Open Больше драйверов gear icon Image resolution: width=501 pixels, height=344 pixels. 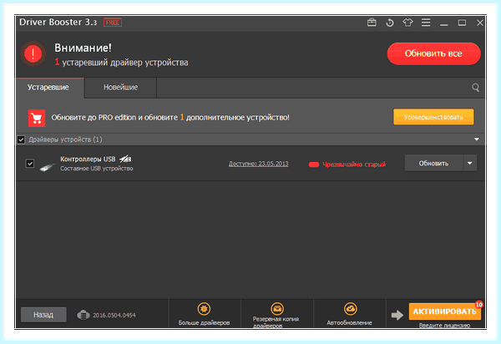click(x=204, y=309)
